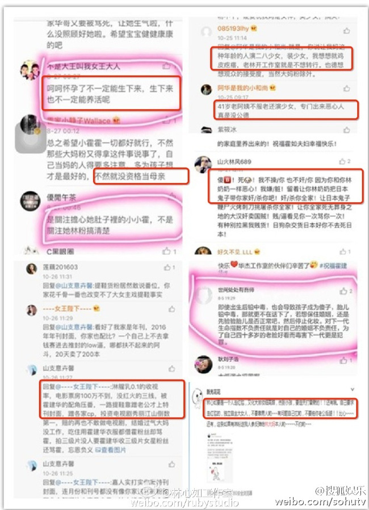The width and height of the screenshot is (369, 510).
Task: Tap thumbs-up on ----女王陛下---- comment
Action: (x=171, y=309)
